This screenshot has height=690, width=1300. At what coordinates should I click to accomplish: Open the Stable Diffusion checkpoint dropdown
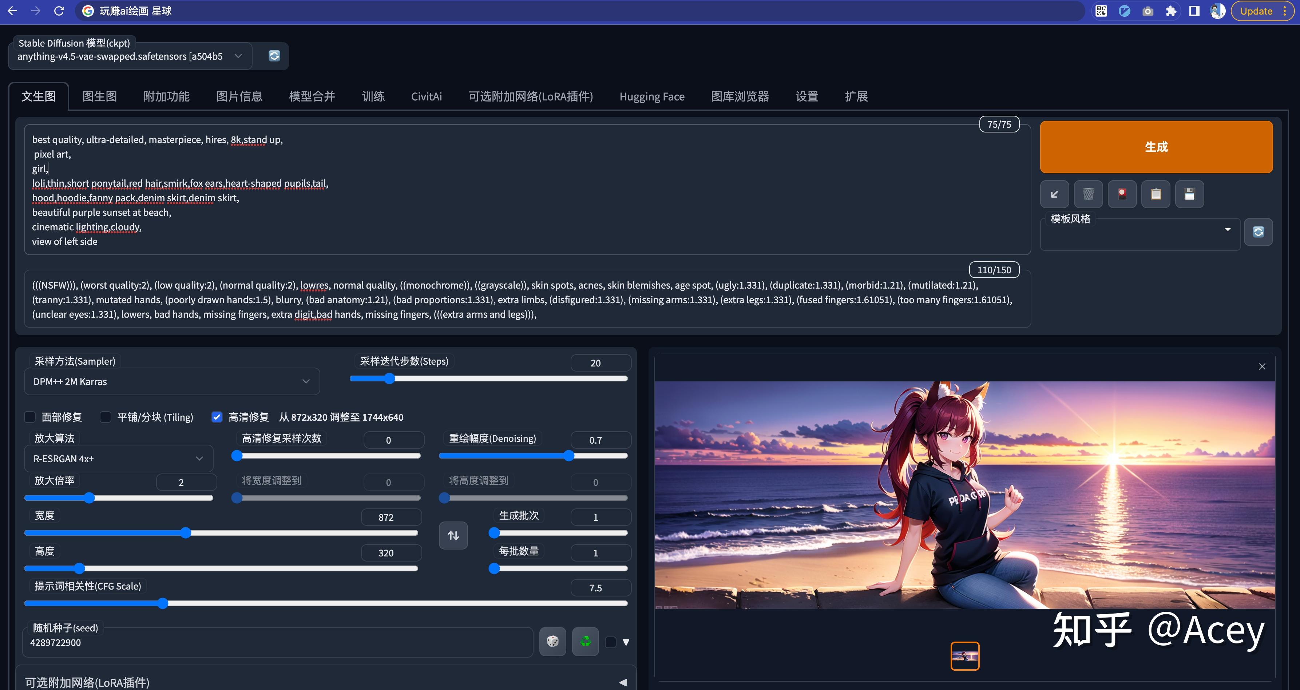(x=130, y=56)
